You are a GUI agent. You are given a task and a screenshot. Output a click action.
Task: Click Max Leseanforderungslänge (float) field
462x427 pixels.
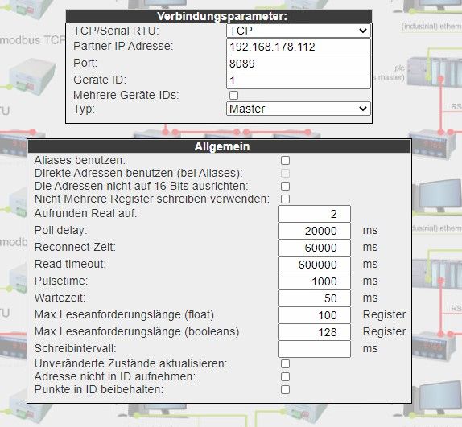[x=315, y=315]
